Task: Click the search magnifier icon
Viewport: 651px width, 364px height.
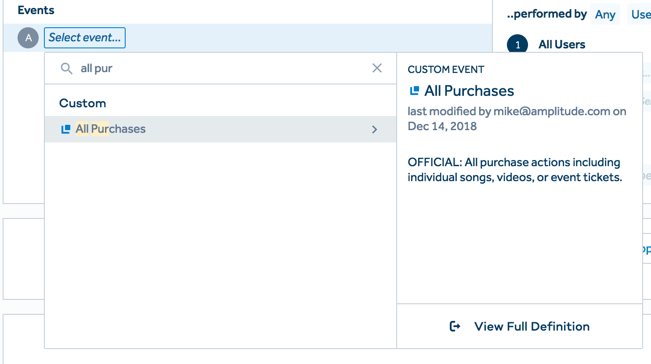Action: tap(66, 69)
